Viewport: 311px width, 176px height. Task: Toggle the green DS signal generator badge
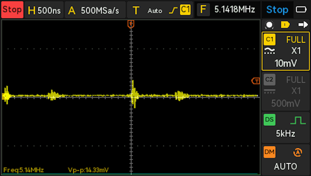coord(270,120)
